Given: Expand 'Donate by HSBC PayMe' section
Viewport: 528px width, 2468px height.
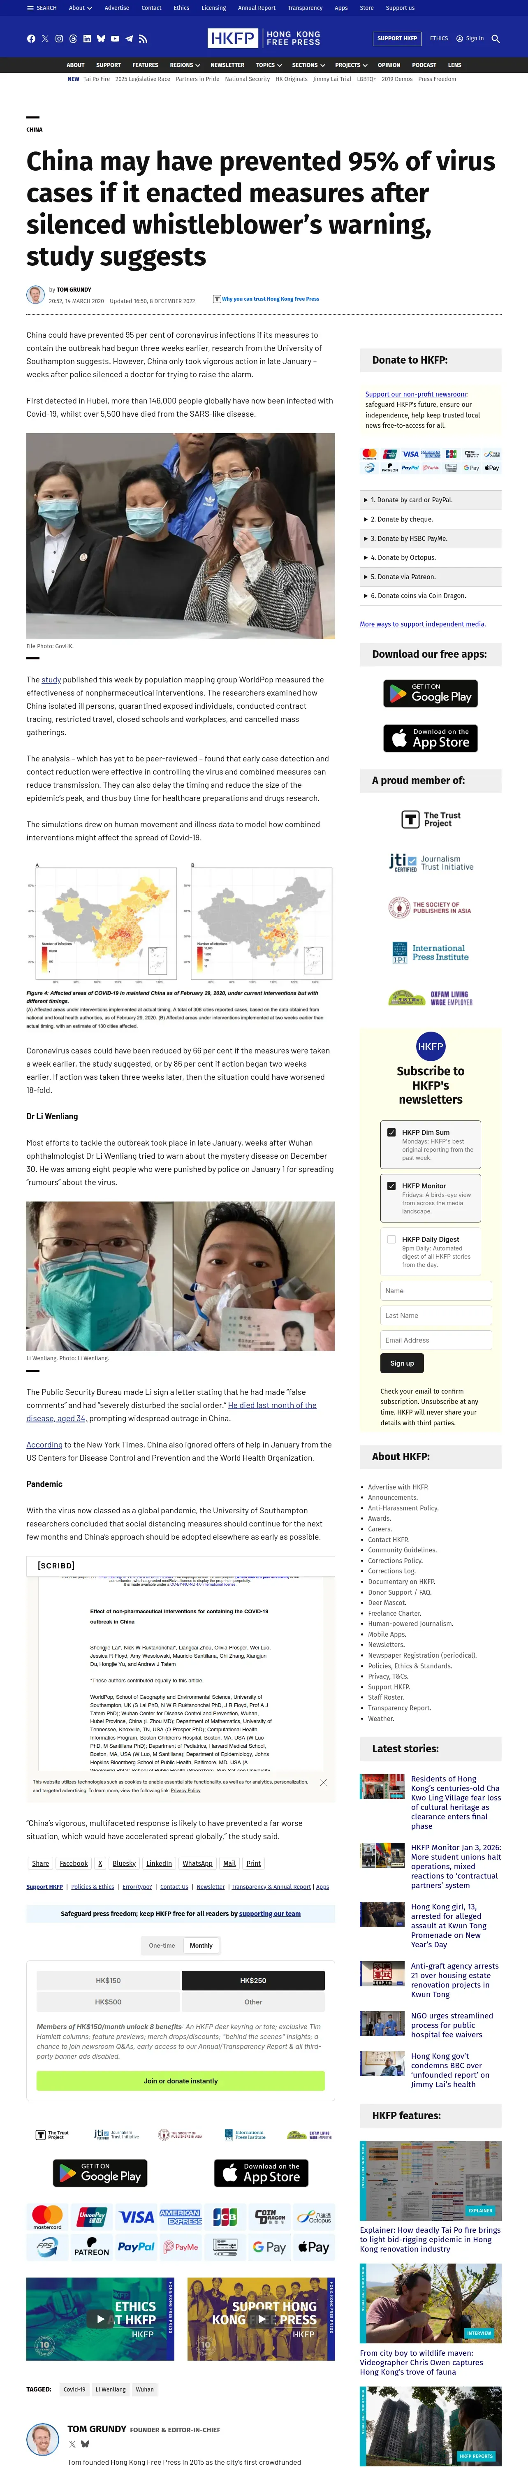Looking at the screenshot, I should pos(430,538).
